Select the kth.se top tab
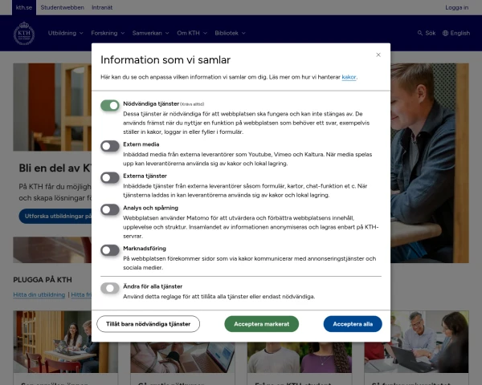The image size is (482, 385). [24, 7]
